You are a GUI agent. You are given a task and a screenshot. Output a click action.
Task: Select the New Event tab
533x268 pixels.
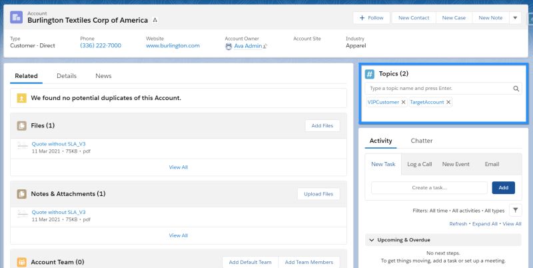[x=456, y=164]
